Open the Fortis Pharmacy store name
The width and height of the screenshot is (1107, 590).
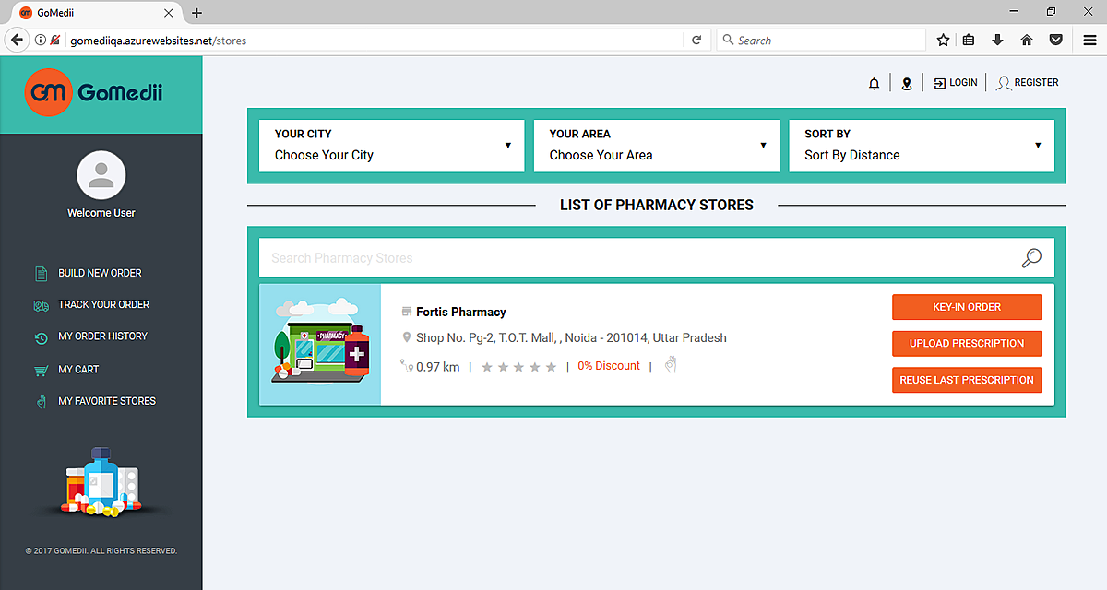tap(461, 312)
